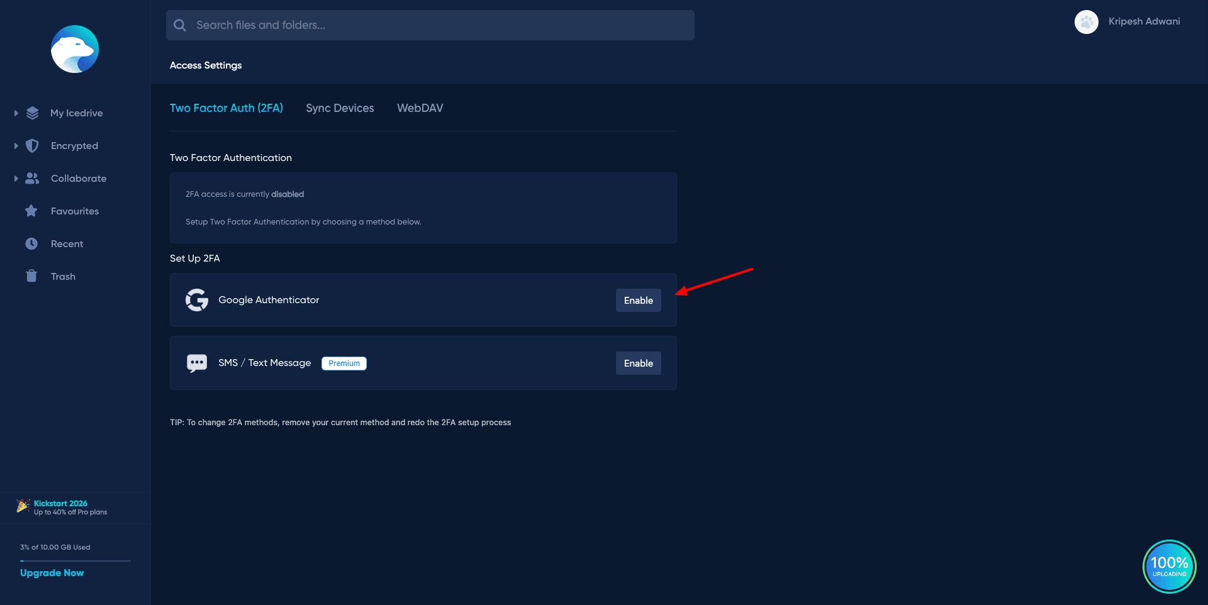
Task: Open Trash via the bin icon
Action: (31, 276)
